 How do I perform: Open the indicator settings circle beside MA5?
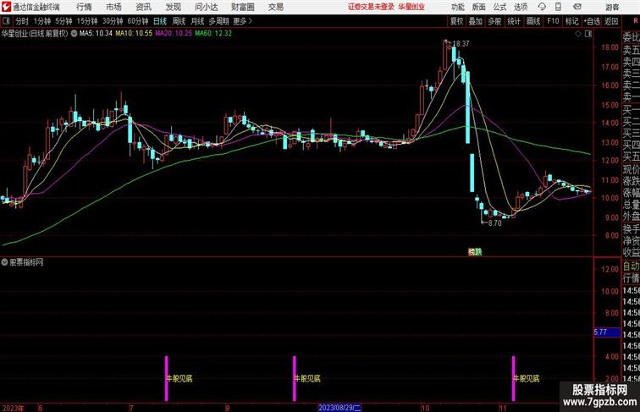[x=74, y=34]
